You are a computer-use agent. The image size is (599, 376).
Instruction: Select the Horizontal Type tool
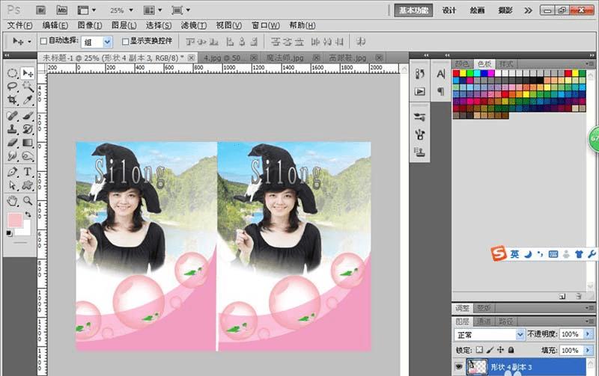[x=28, y=172]
